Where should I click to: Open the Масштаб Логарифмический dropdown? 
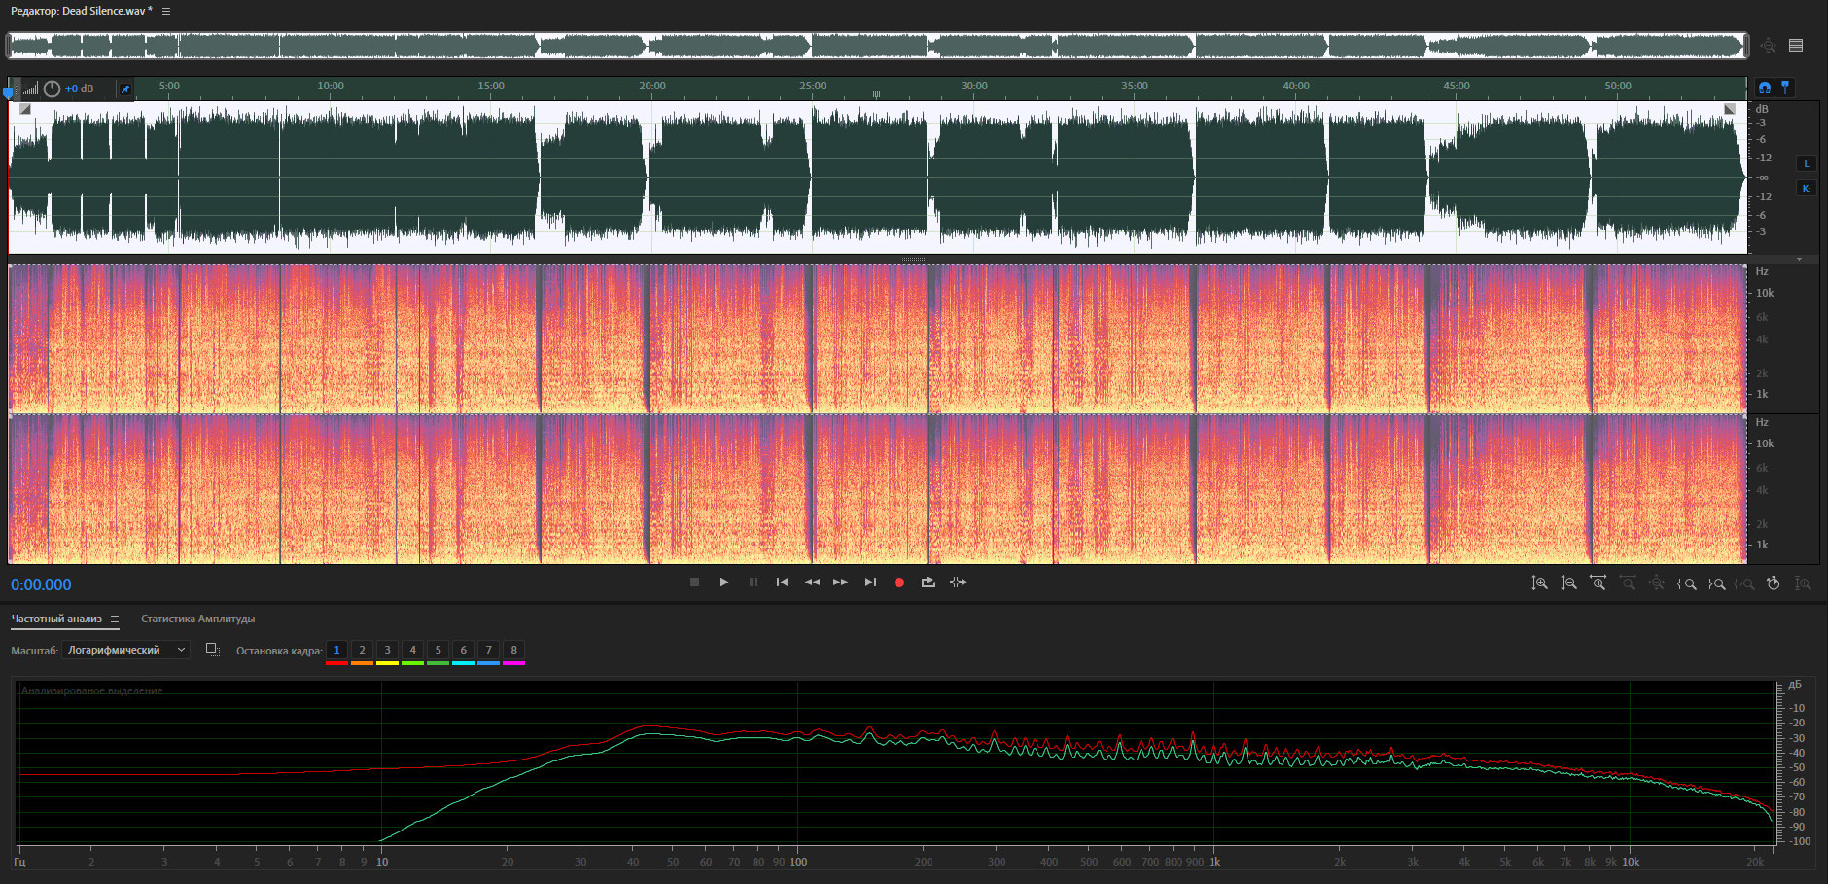click(125, 650)
